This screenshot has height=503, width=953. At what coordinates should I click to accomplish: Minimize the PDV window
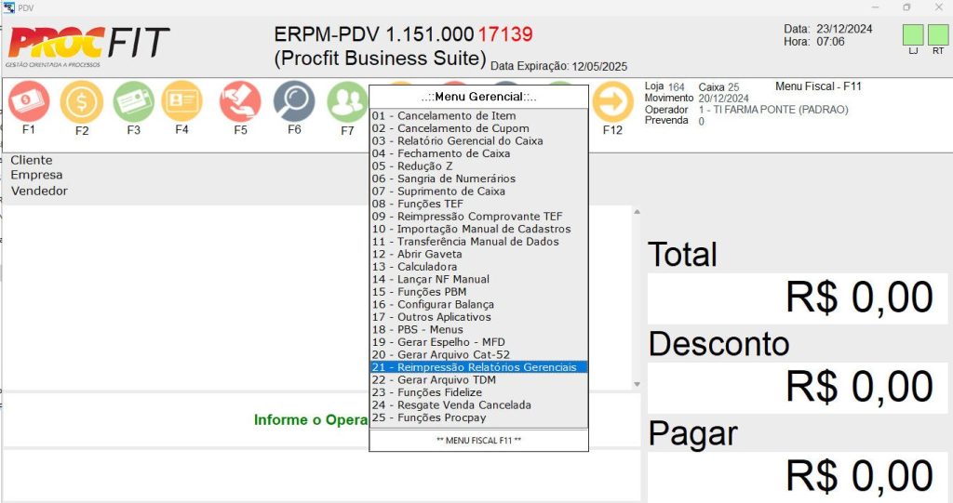pos(875,7)
